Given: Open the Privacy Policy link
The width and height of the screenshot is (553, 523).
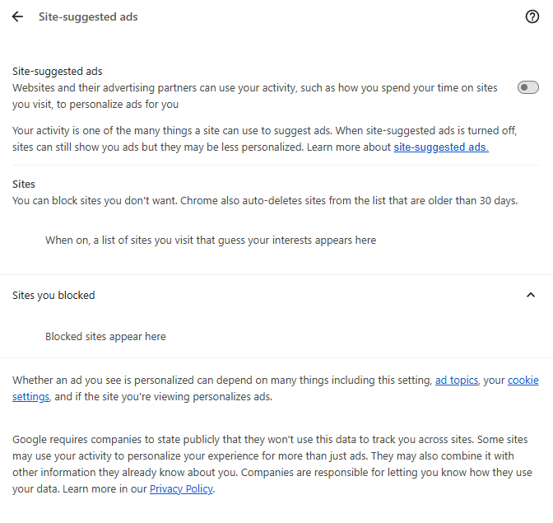Looking at the screenshot, I should coord(181,489).
